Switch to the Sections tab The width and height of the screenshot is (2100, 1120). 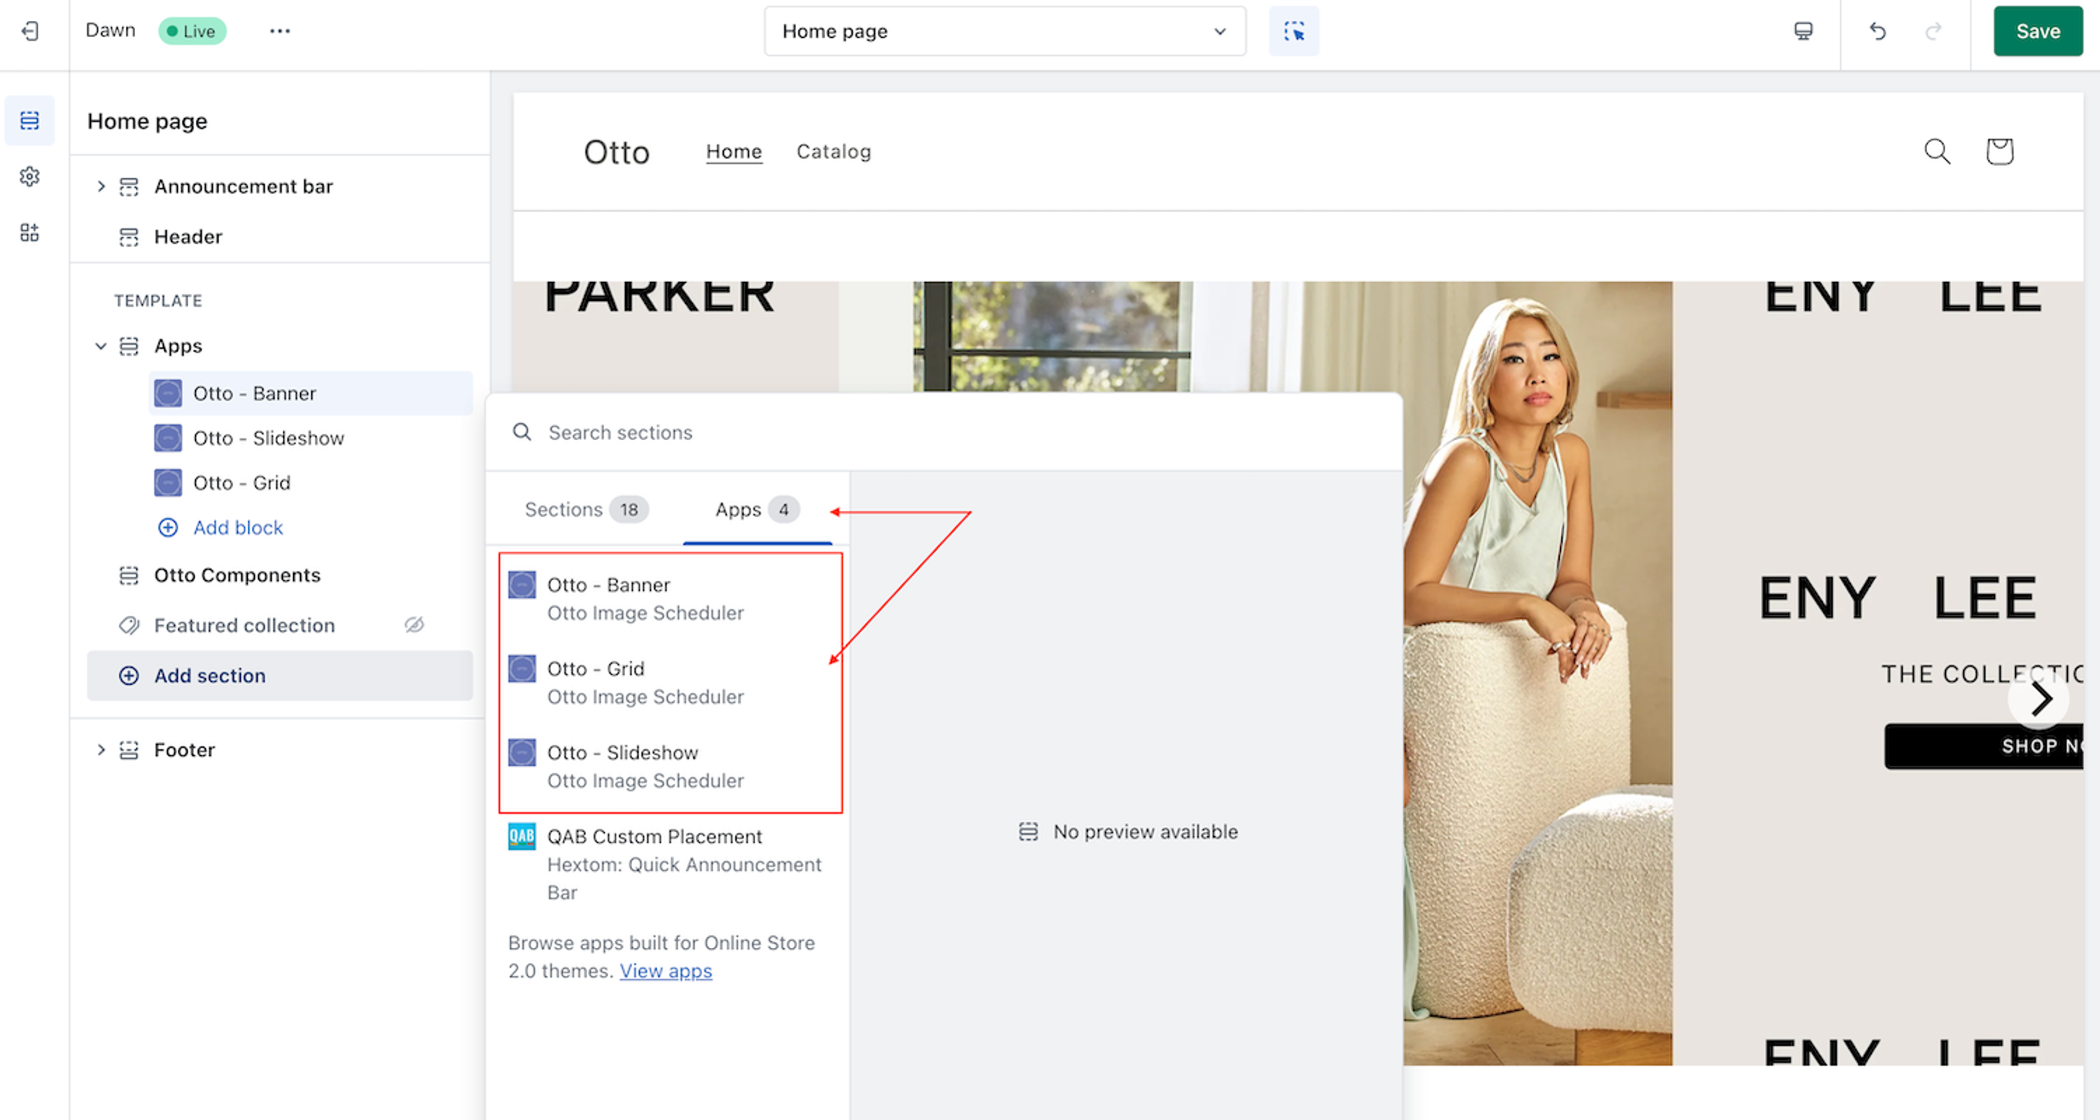click(x=585, y=510)
